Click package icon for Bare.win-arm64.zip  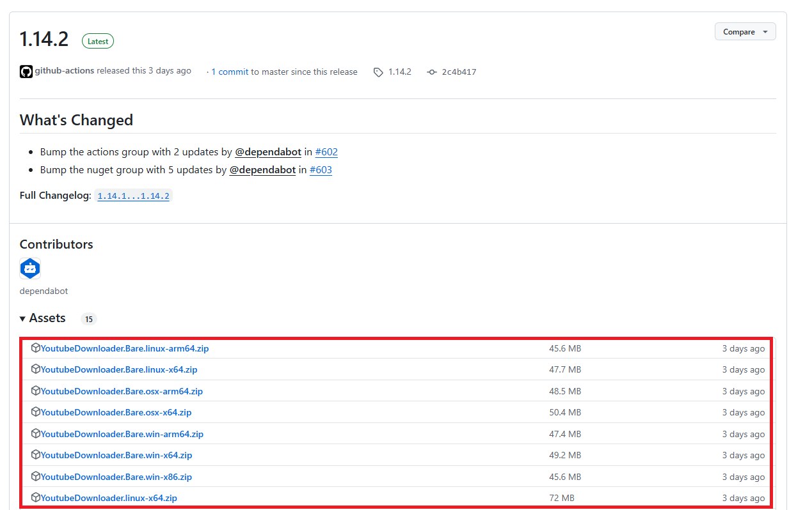36,434
